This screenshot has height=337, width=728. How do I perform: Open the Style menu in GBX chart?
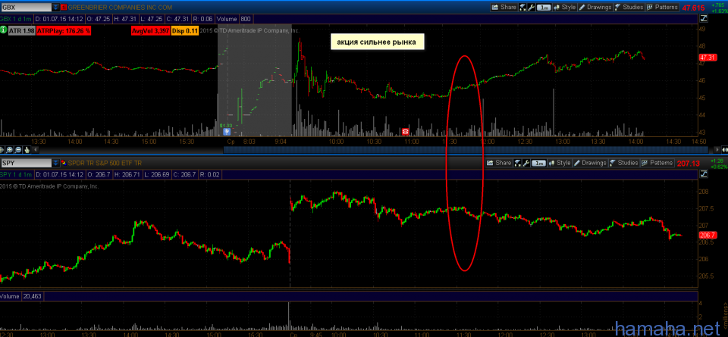[x=565, y=8]
